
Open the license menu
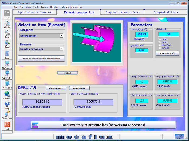tap(44, 7)
